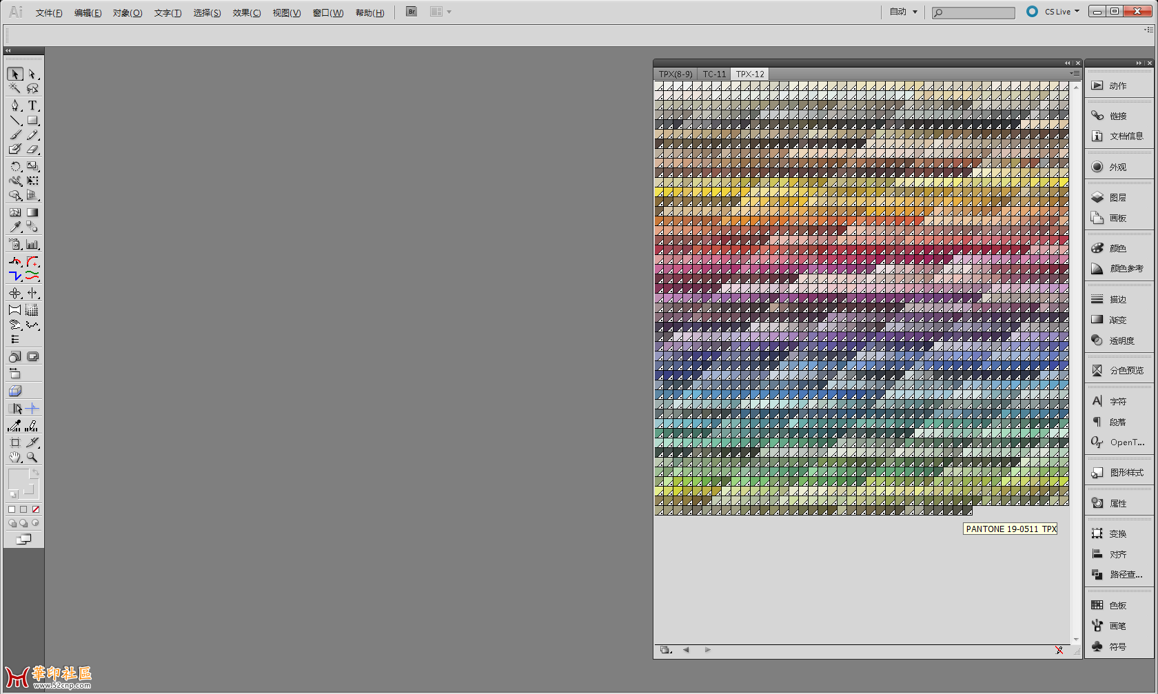This screenshot has height=694, width=1158.
Task: Load the previous swatch library
Action: coord(686,650)
